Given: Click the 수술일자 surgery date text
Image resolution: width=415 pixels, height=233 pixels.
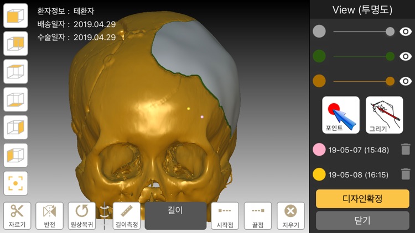Looking at the screenshot, I should click(x=76, y=37).
